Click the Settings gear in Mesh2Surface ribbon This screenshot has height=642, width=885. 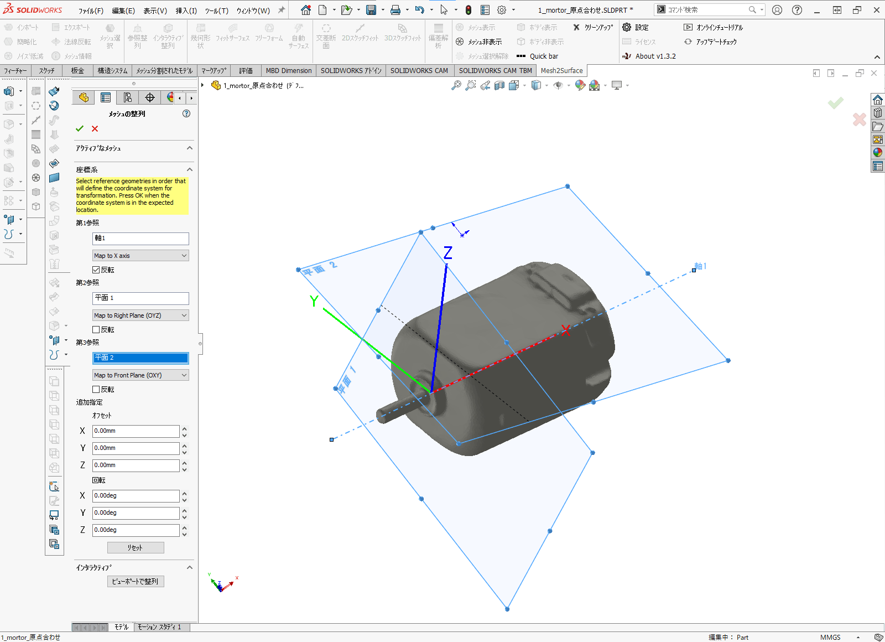tap(627, 27)
